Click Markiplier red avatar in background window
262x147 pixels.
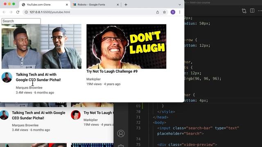76,115
